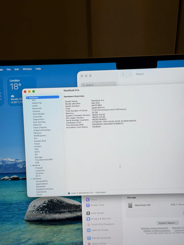Viewport: 184px width, 245px height.
Task: Select the Lock Screen icon
Action: 88,213
